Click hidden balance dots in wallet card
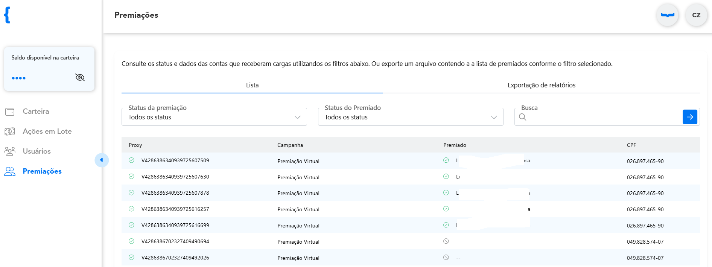Viewport: 712px width, 267px height. [18, 78]
